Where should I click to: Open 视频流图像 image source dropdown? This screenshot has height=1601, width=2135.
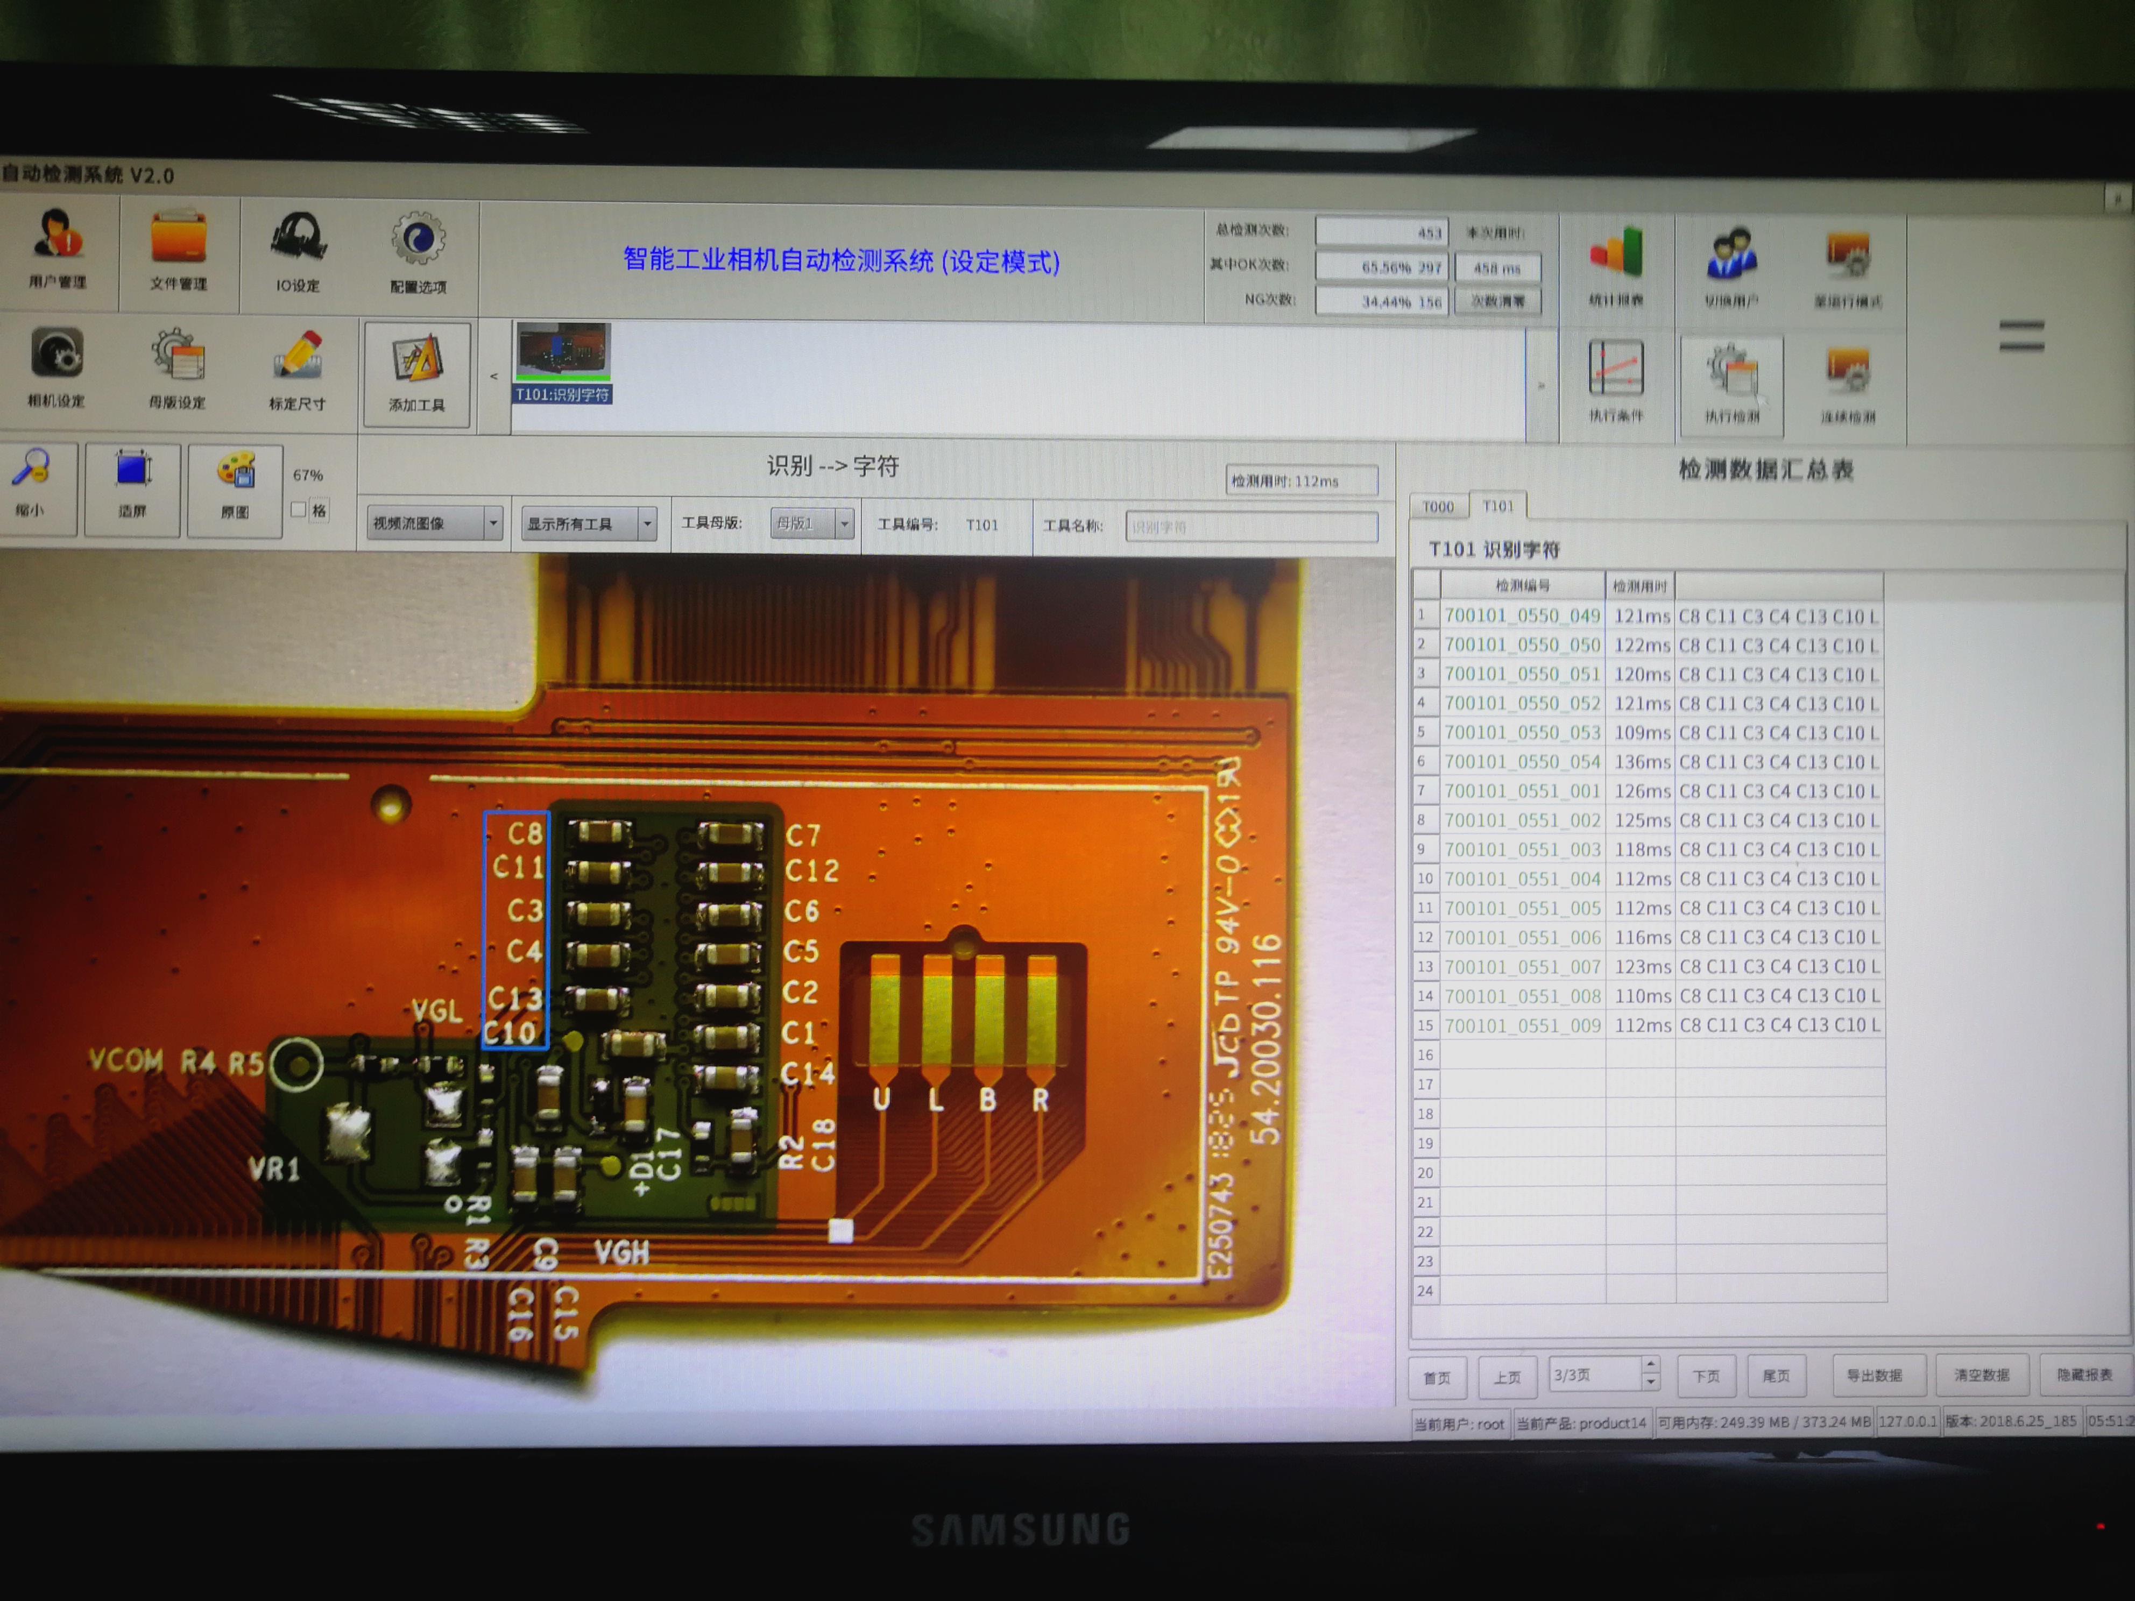point(435,523)
